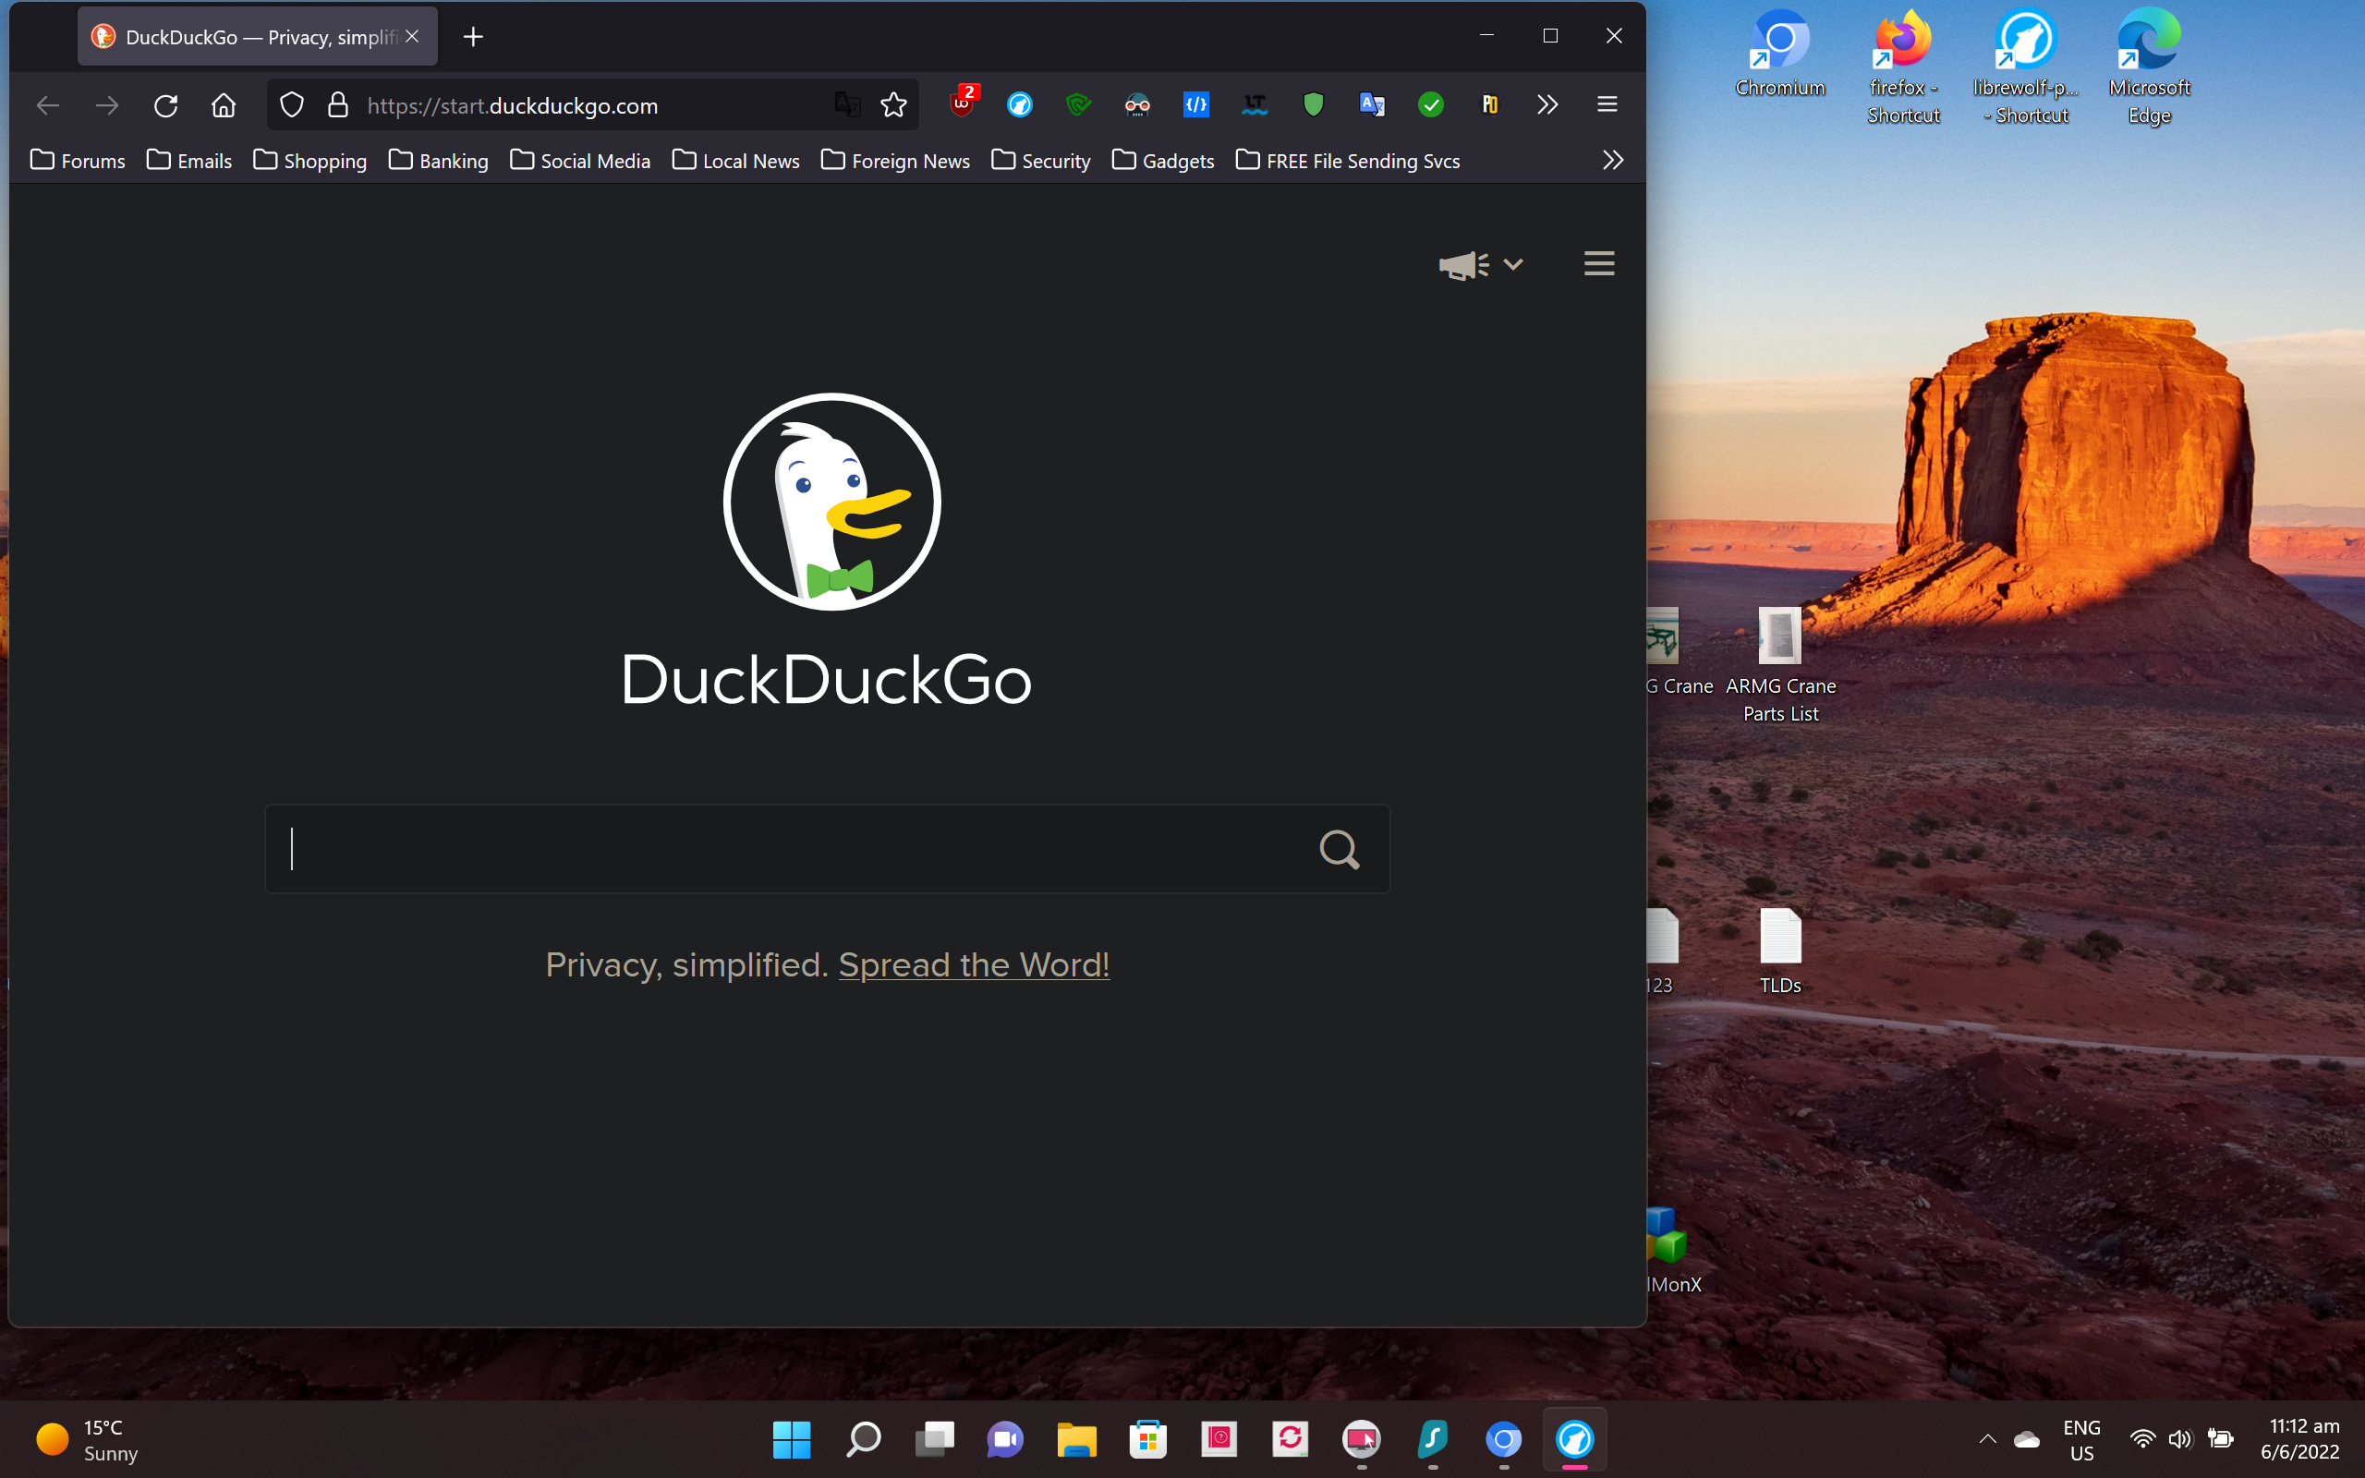Expand the DuckDuckGo megaphone dropdown
Screen dimensions: 2365x1478
(x=1513, y=264)
